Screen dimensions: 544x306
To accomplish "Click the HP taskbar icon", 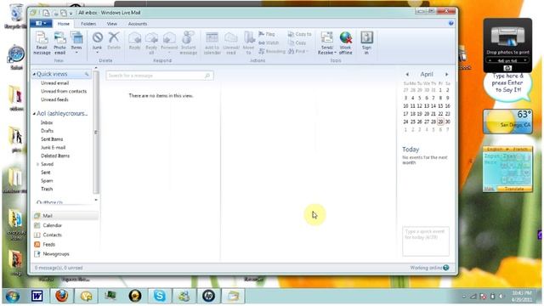I will tap(208, 296).
